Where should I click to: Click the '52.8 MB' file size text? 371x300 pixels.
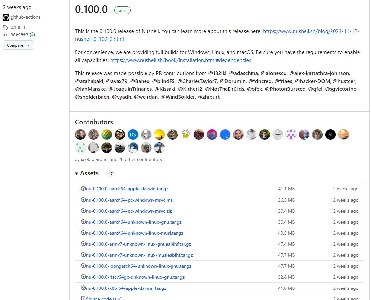[x=286, y=277]
